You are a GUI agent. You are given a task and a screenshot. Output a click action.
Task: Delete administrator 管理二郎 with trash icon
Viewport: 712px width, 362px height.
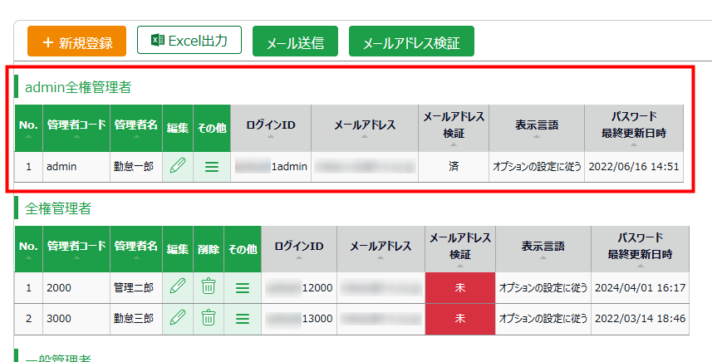tap(209, 287)
